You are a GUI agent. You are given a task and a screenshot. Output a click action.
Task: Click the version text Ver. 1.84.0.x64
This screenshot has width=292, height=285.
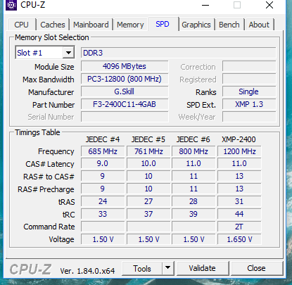pos(87,271)
